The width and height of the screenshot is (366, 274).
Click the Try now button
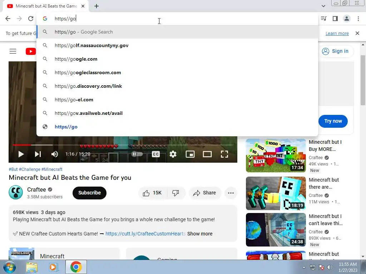point(333,121)
